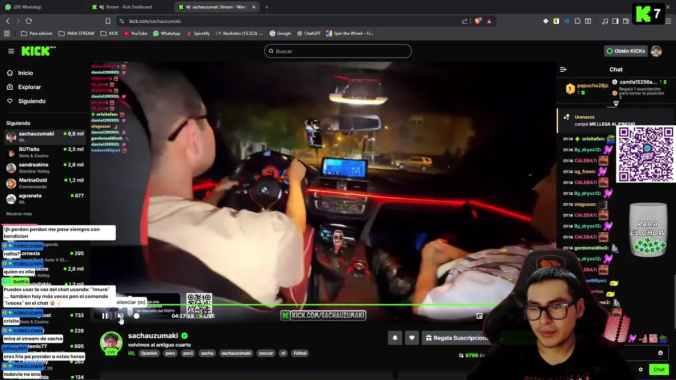Open browser main menu icon
Image resolution: width=676 pixels, height=380 pixels.
[667, 21]
